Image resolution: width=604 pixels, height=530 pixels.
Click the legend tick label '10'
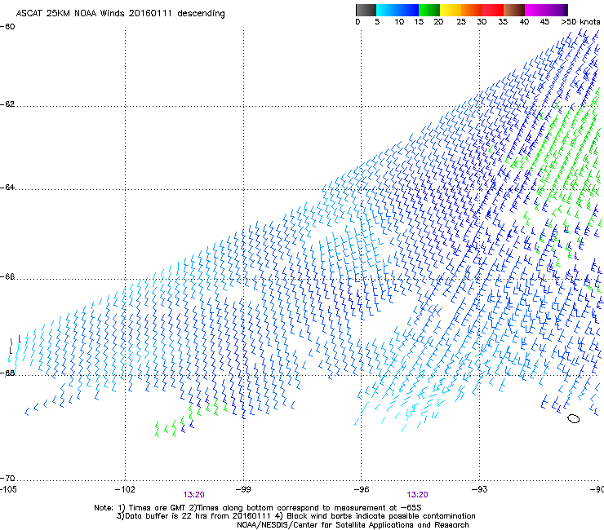coord(399,22)
